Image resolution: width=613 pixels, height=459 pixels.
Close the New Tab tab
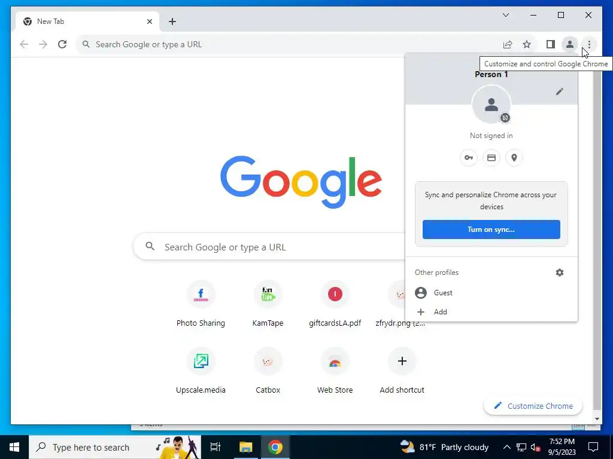coord(149,22)
